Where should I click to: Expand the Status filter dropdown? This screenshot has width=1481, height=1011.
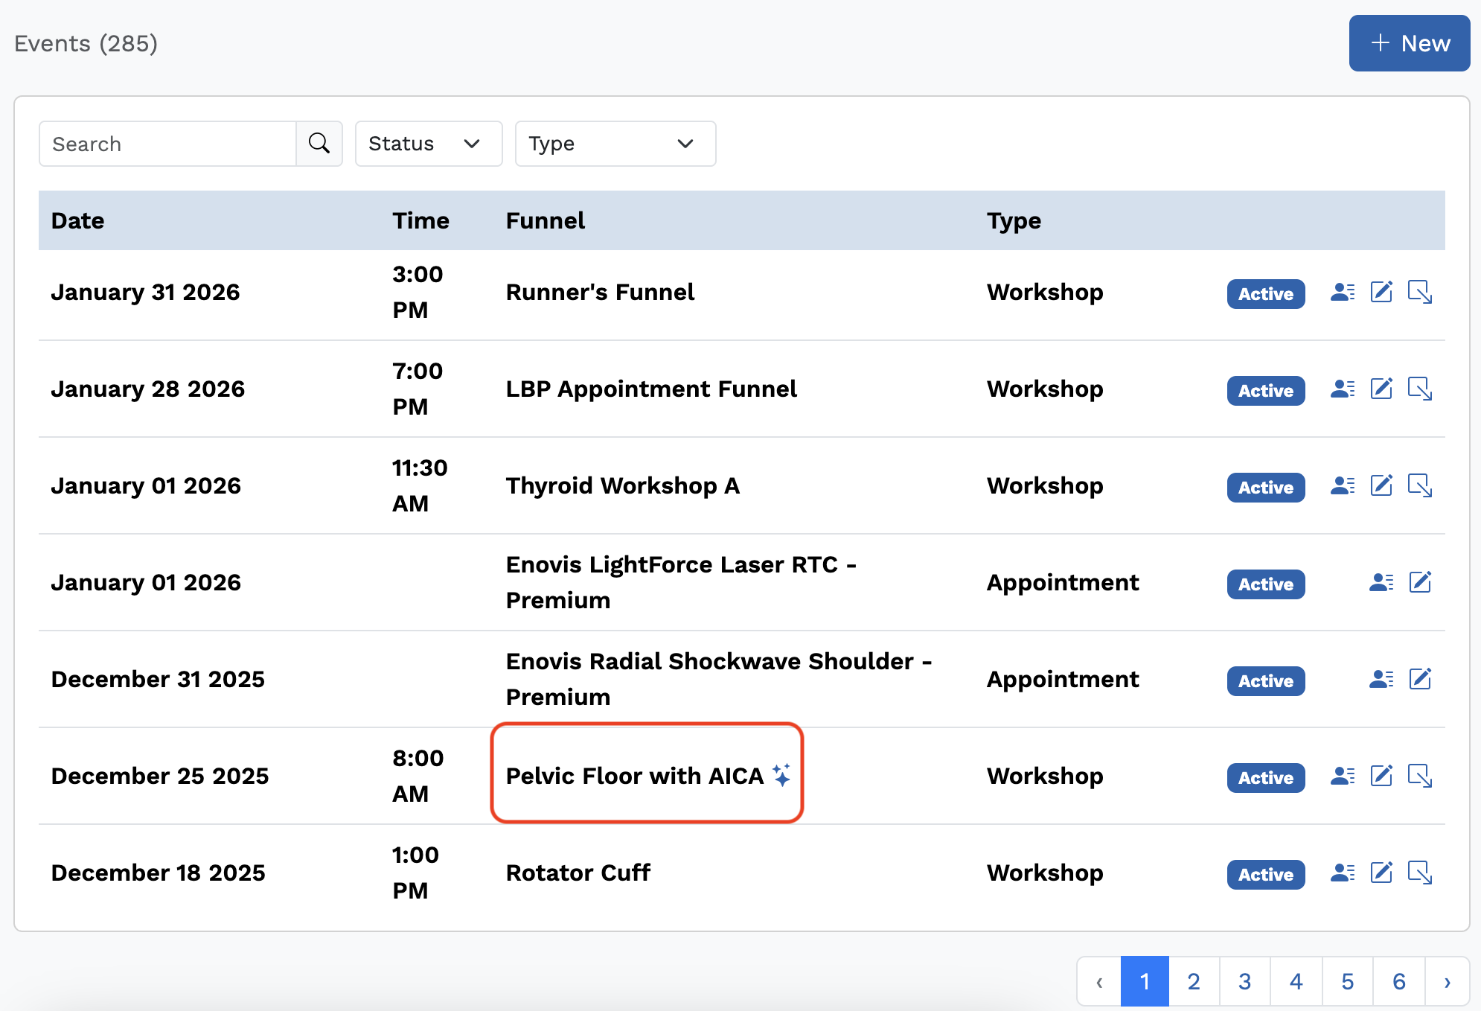428,143
